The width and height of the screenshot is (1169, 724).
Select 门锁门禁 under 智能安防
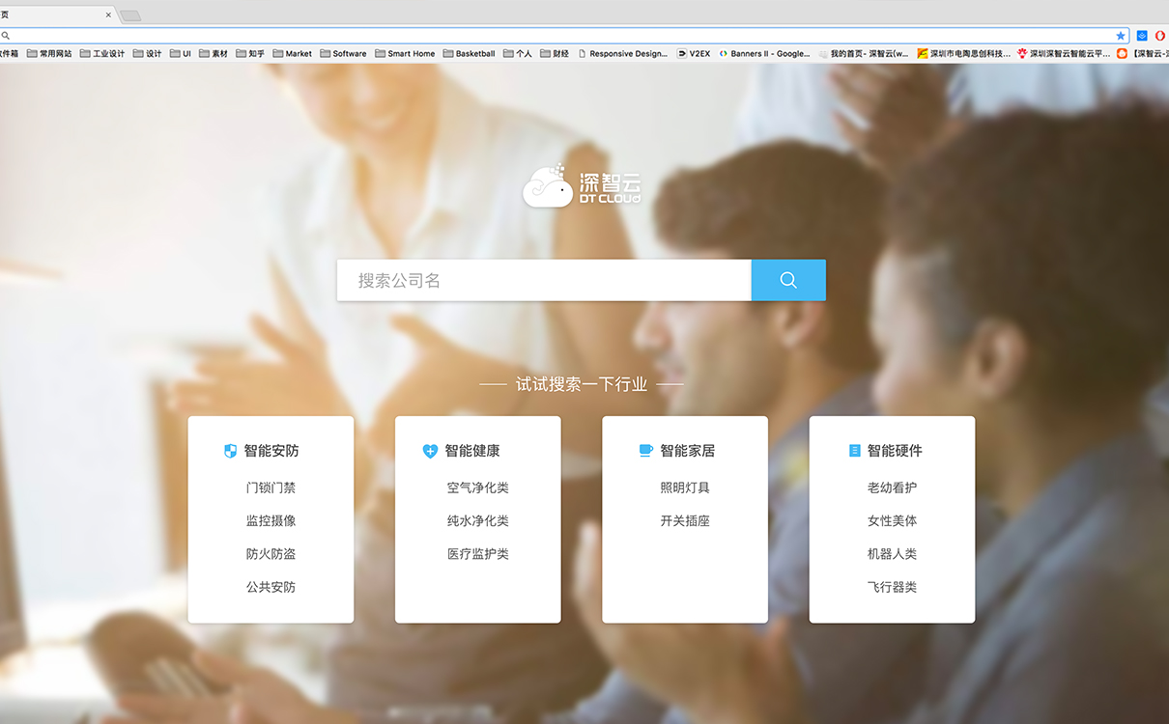click(271, 487)
